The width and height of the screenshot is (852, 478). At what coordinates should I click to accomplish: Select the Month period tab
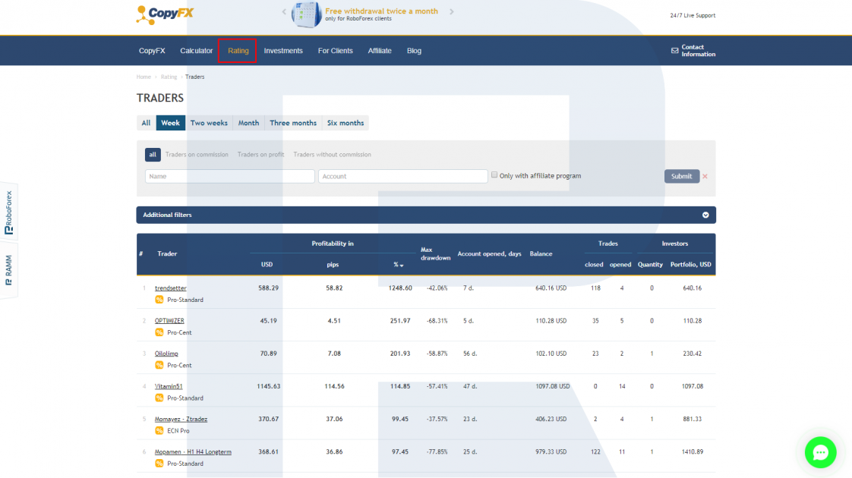[248, 123]
